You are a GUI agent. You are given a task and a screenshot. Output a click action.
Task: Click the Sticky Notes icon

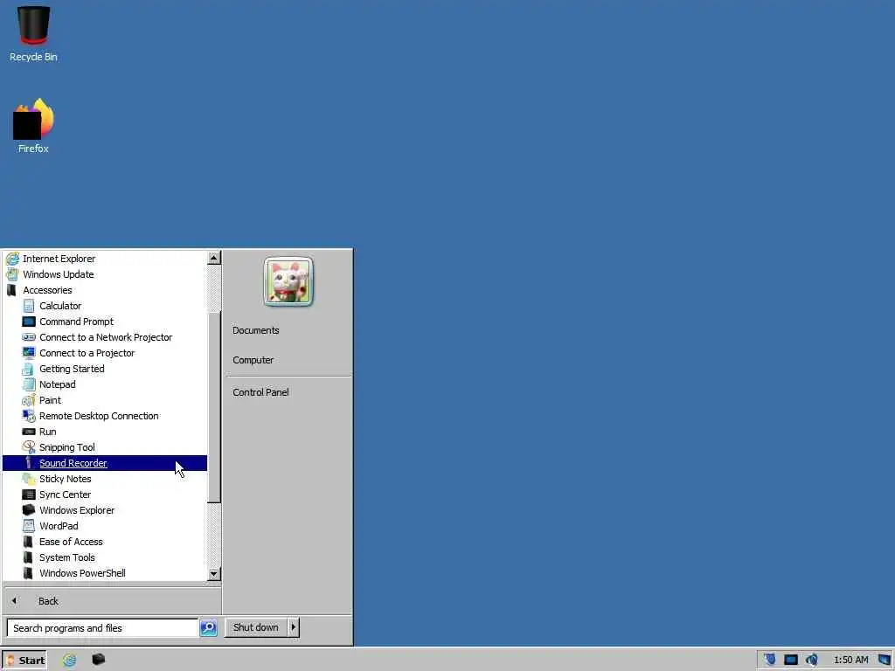(29, 479)
